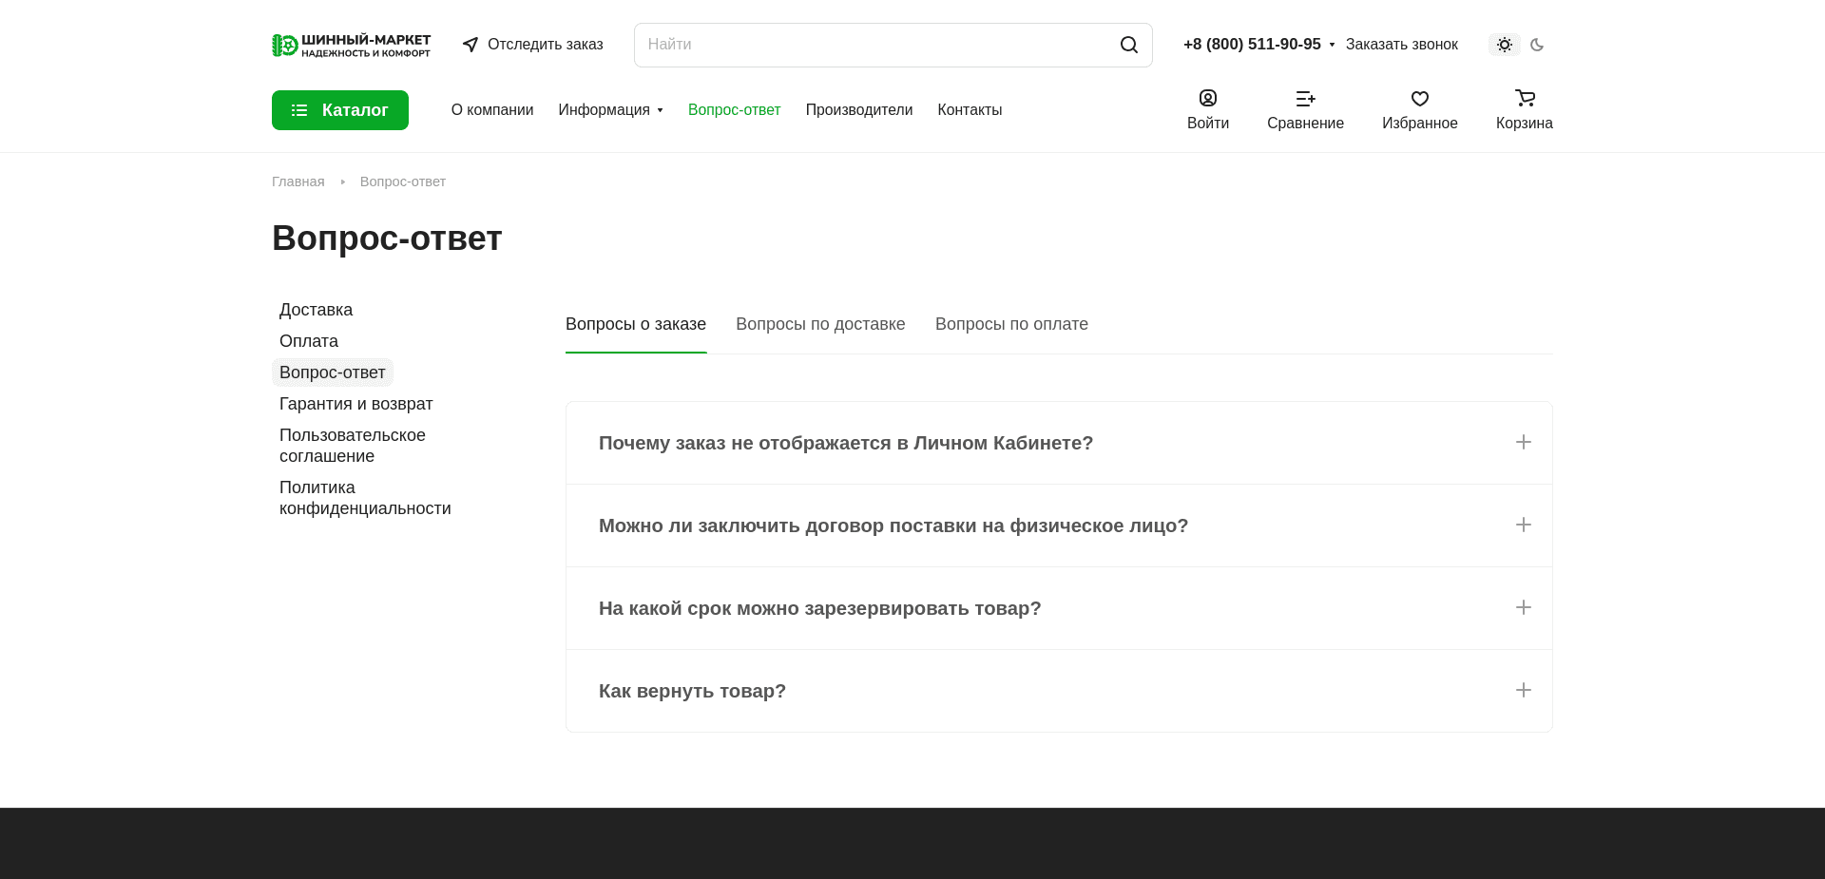Open 'Политика конфиденциальности' in the sidebar
This screenshot has height=879, width=1825.
(x=365, y=497)
